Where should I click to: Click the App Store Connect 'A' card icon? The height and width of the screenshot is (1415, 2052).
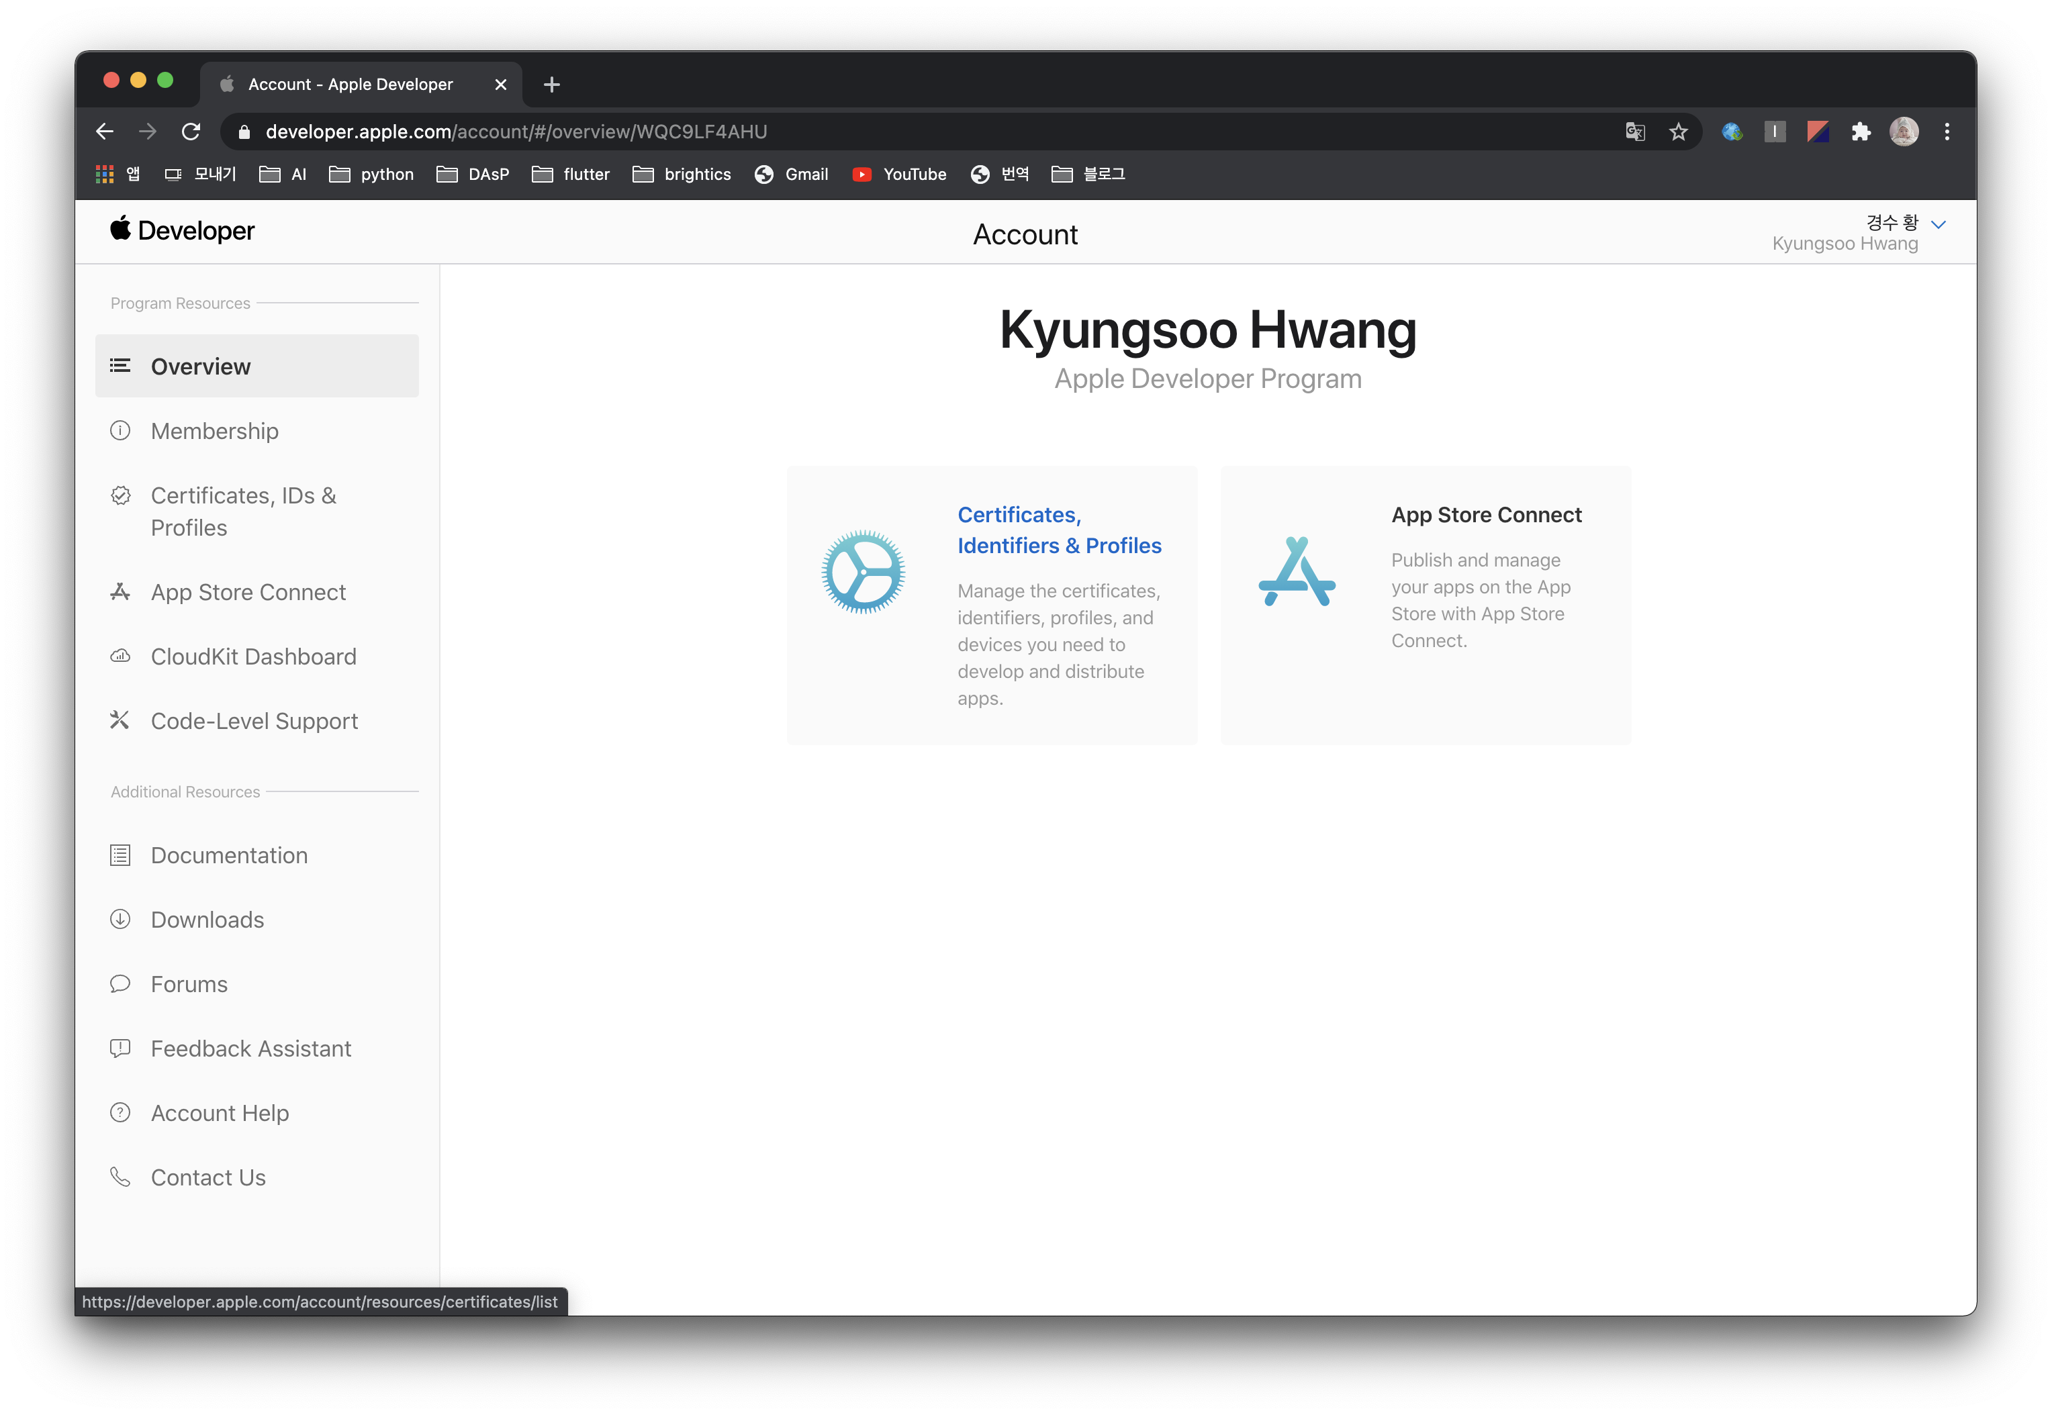tap(1297, 572)
